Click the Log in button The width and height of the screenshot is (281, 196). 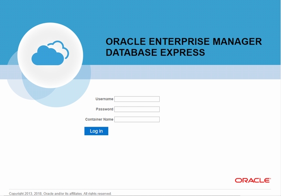[96, 131]
